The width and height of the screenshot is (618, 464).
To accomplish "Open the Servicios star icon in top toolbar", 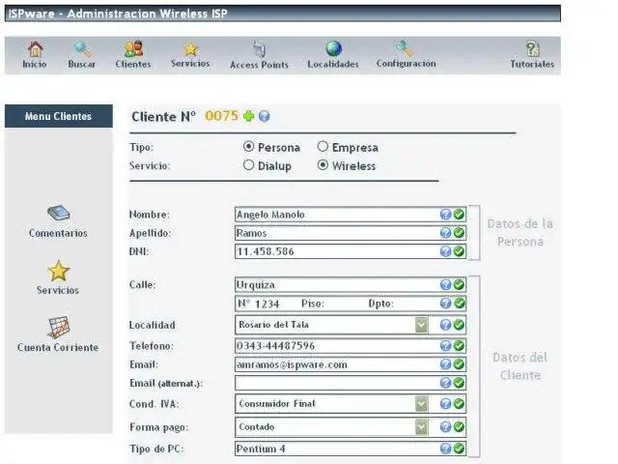I will pyautogui.click(x=191, y=49).
